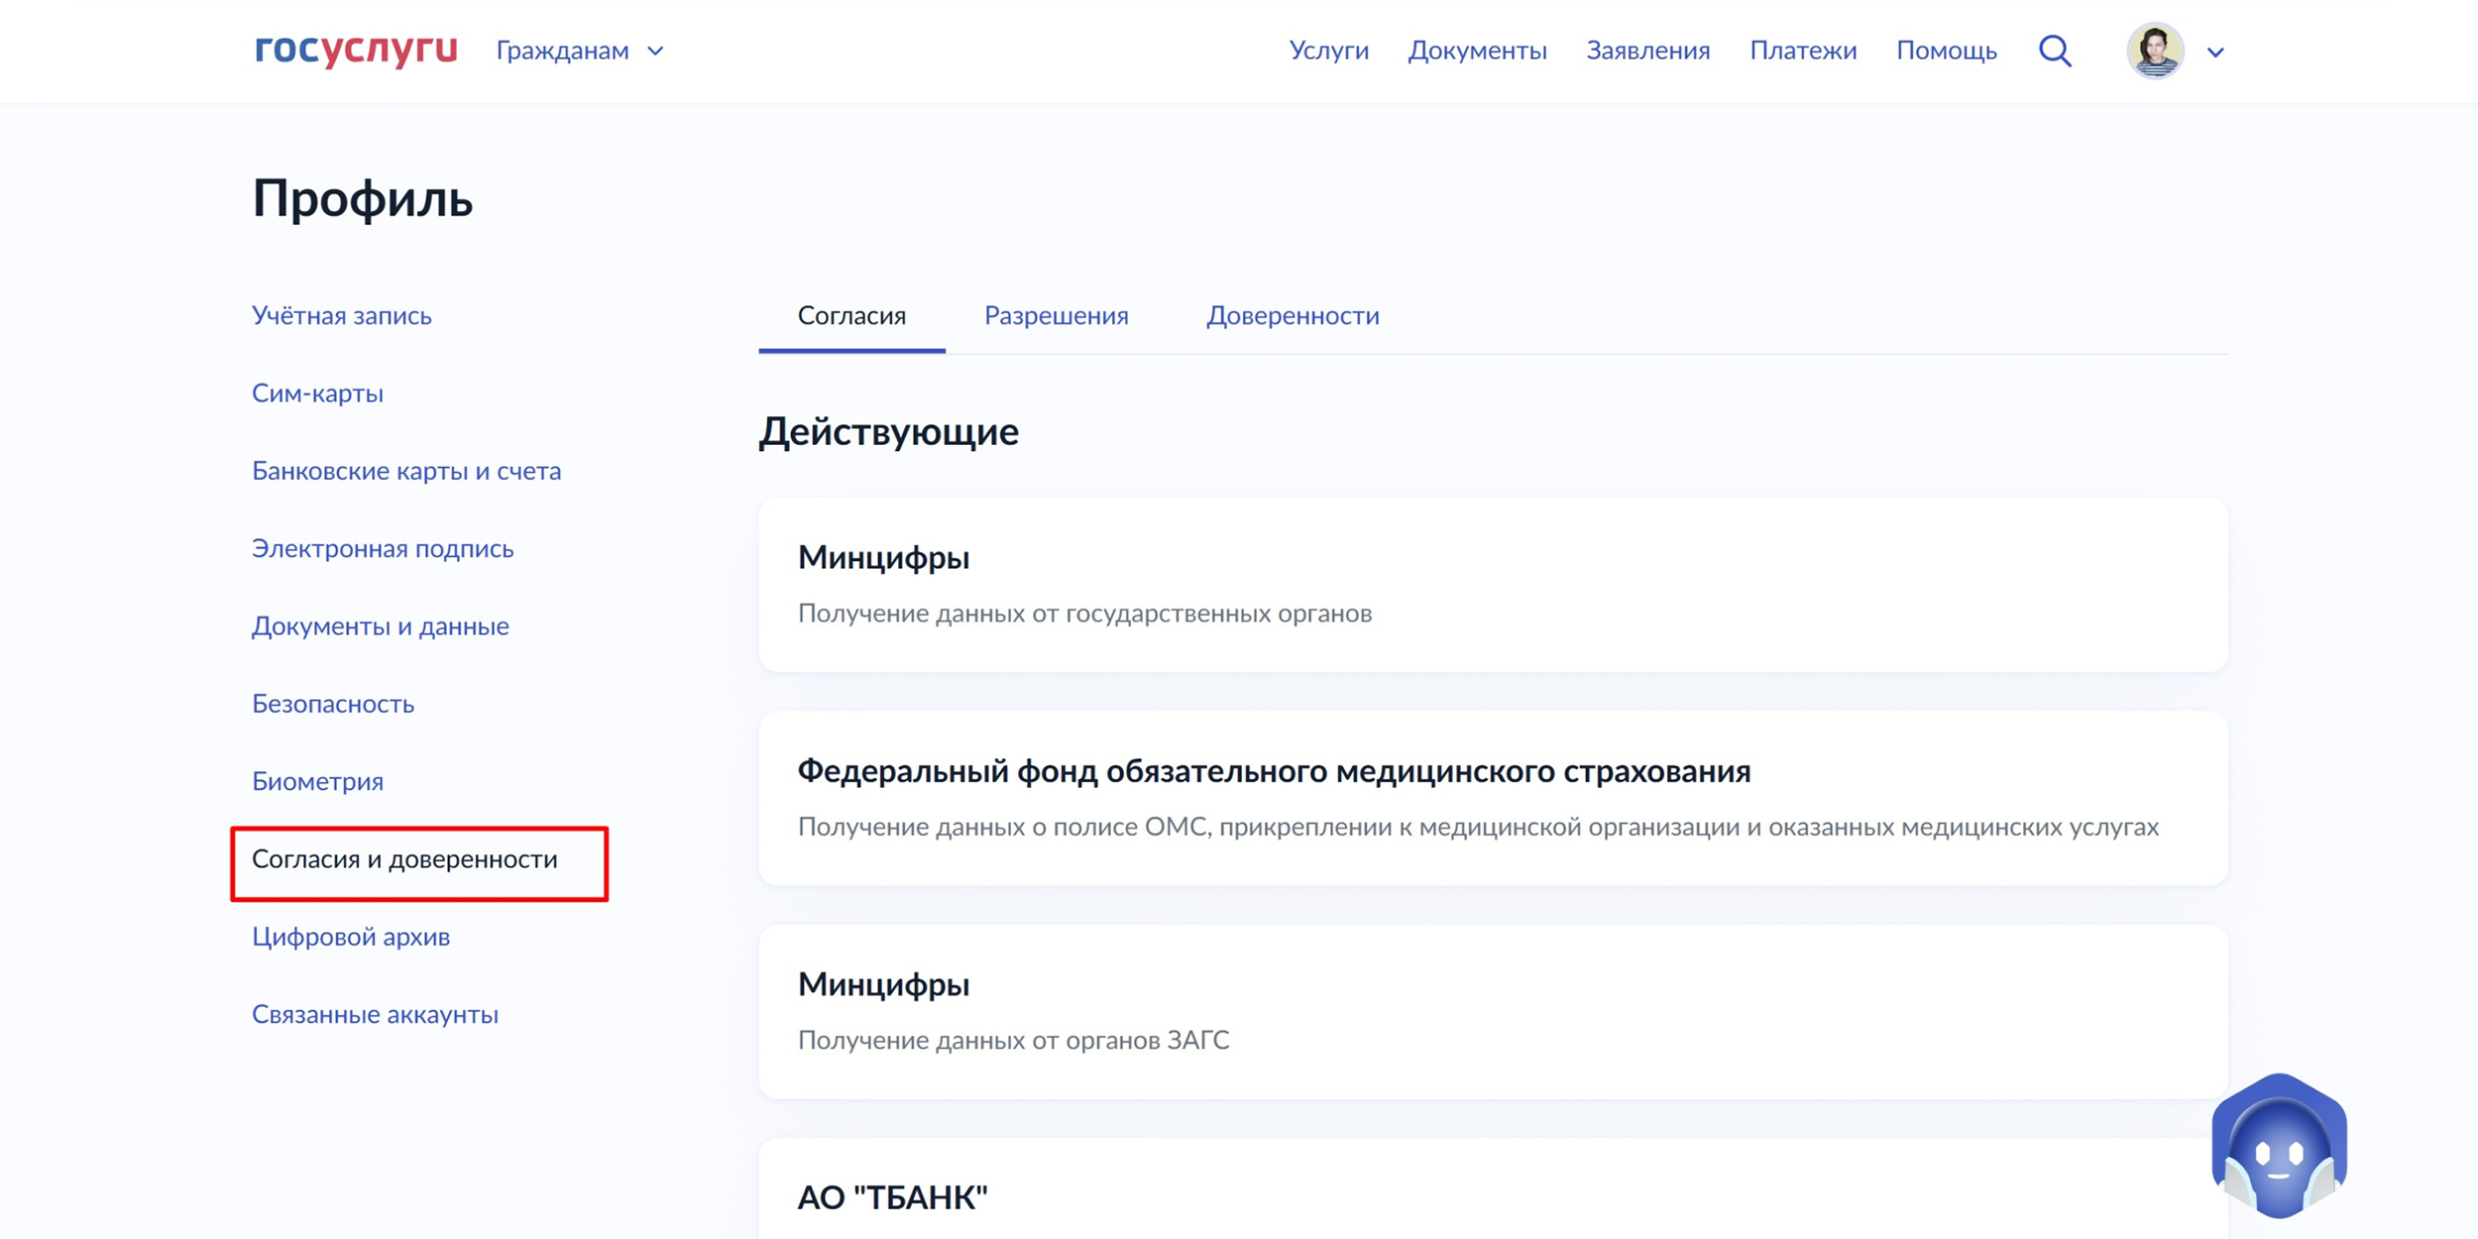
Task: Switch to the Разрешения tab
Action: [1056, 316]
